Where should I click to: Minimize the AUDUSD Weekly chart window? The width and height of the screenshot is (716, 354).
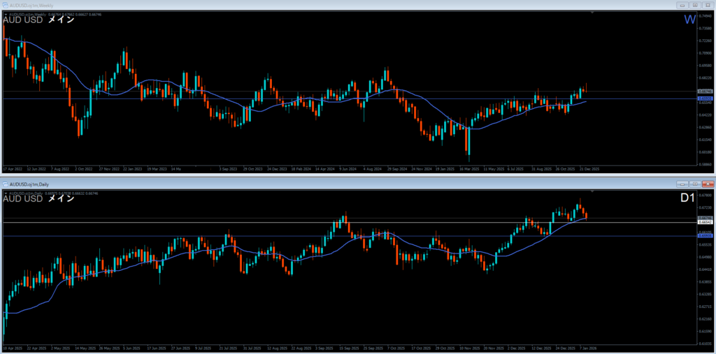(x=683, y=6)
